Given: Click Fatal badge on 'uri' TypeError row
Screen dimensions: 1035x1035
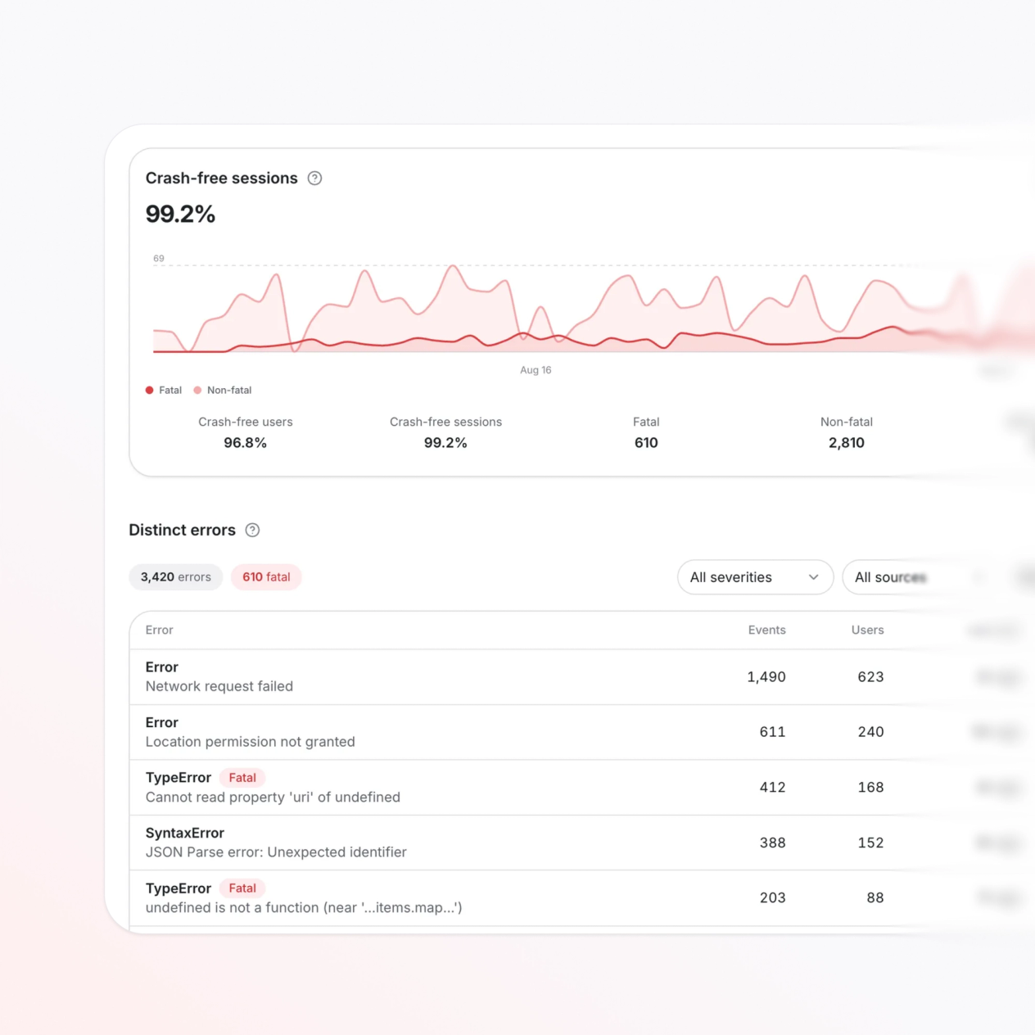Looking at the screenshot, I should [x=242, y=778].
